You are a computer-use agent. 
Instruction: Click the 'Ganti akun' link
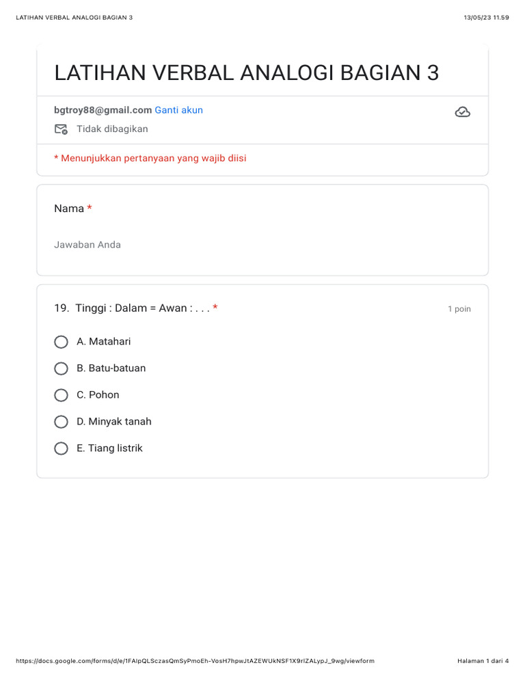[x=178, y=110]
